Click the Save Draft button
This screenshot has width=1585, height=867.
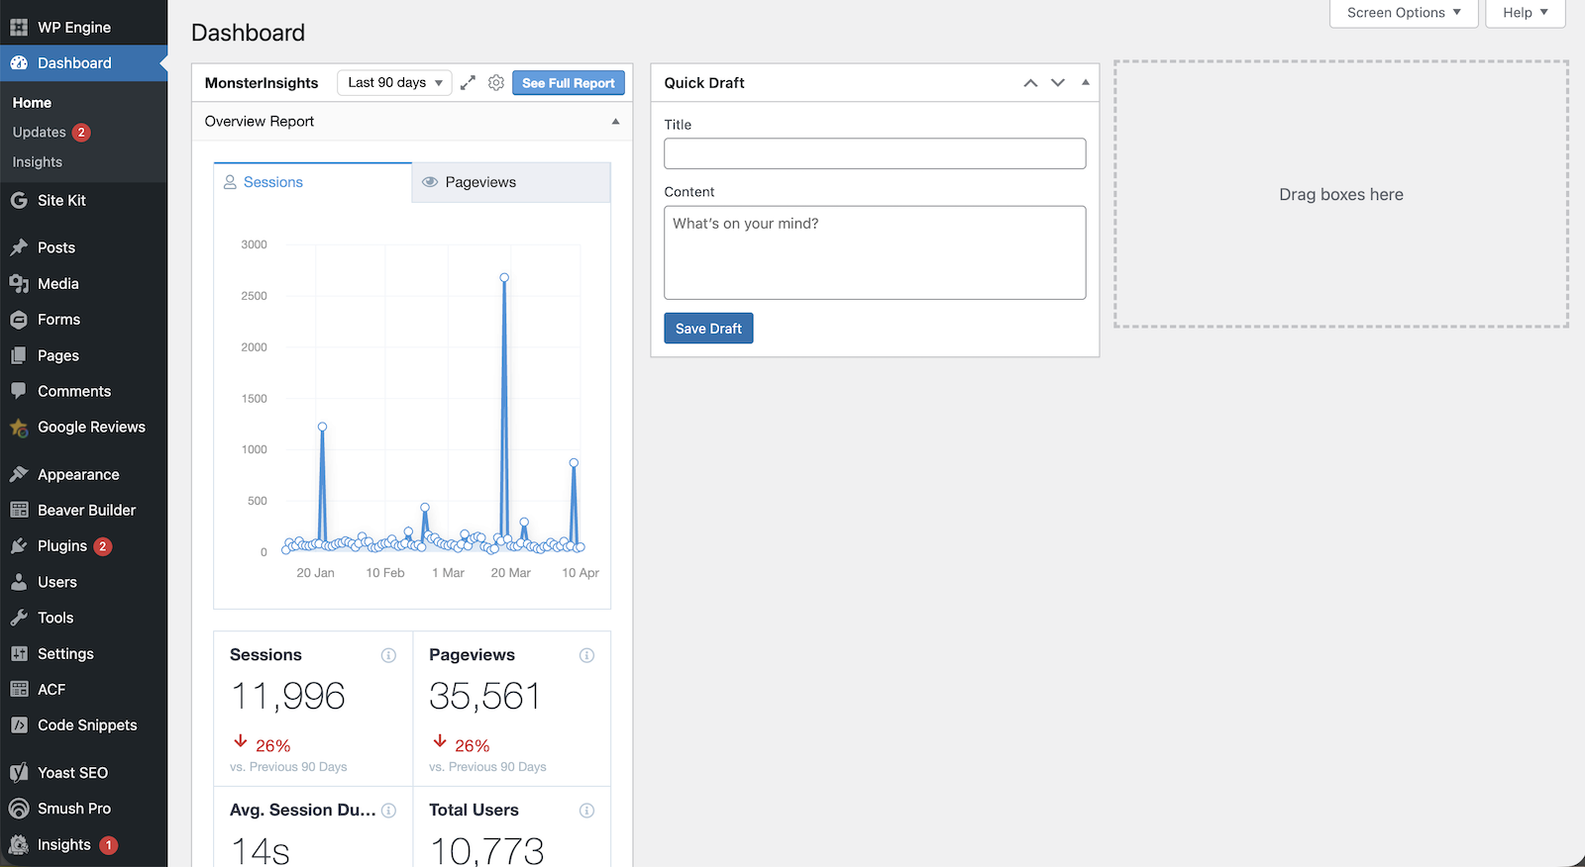click(x=708, y=329)
